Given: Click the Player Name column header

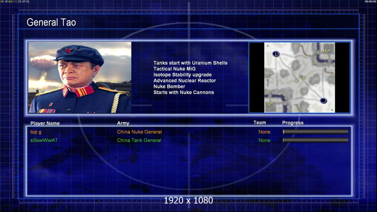Looking at the screenshot, I should [x=45, y=123].
